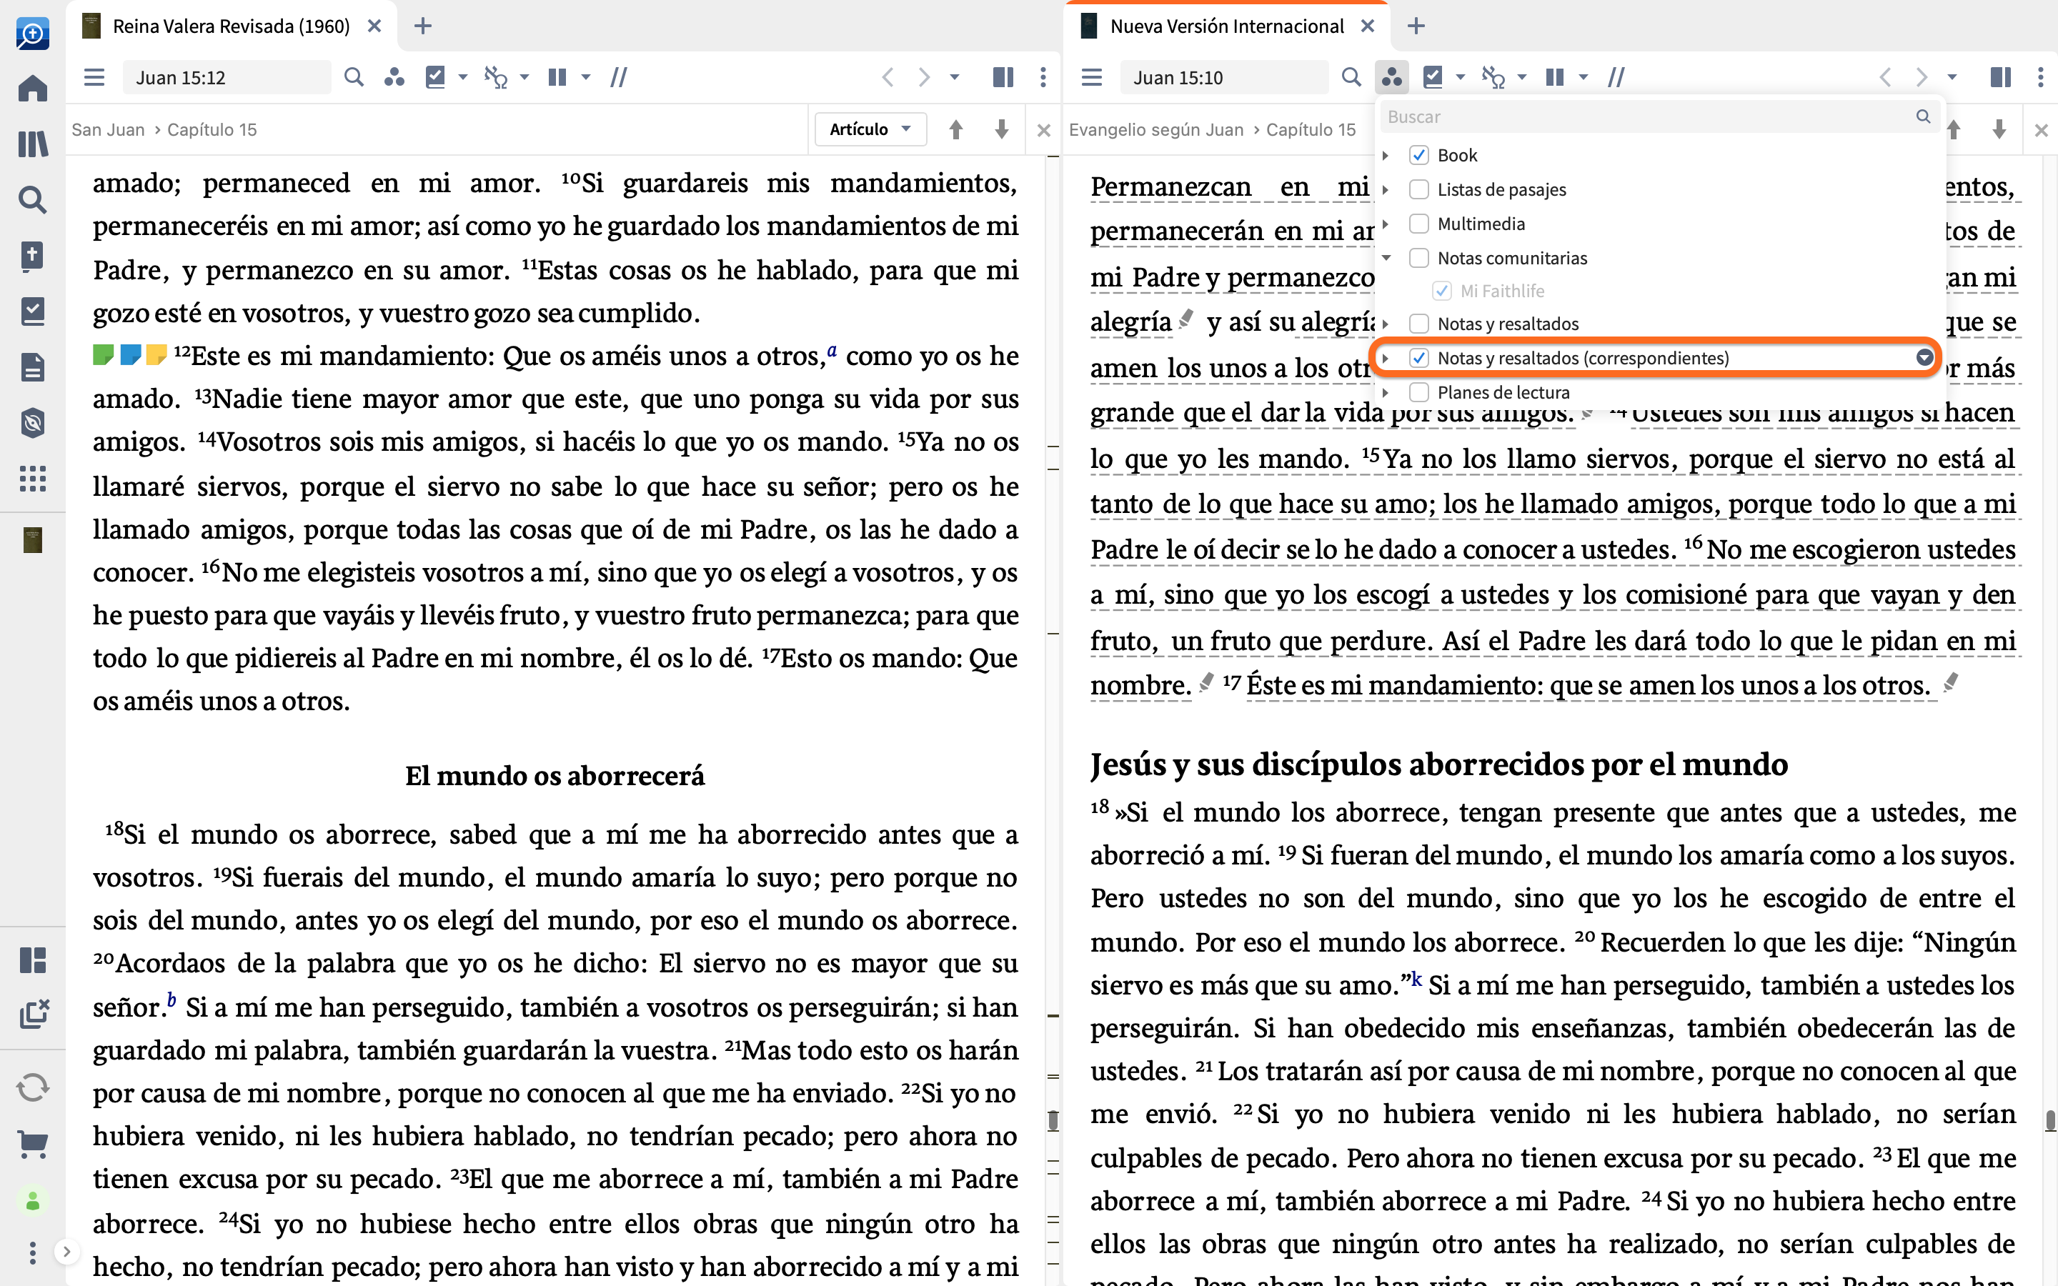Enable the Multimedia filter checkbox
This screenshot has height=1286, width=2058.
pos(1418,223)
